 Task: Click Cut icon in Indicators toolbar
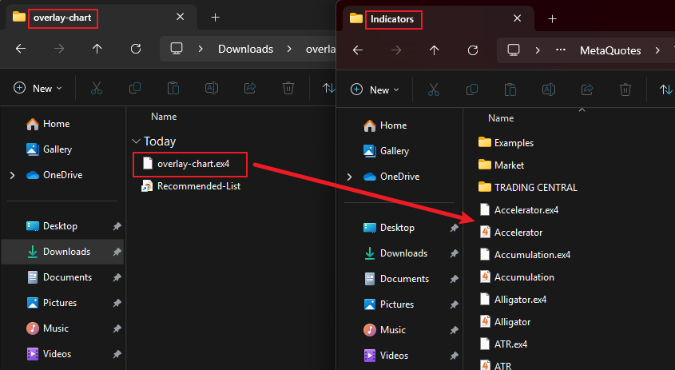434,90
